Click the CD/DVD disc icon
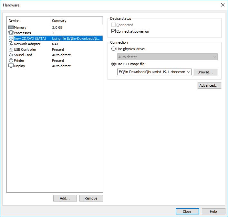The height and width of the screenshot is (217, 228). tap(11, 38)
